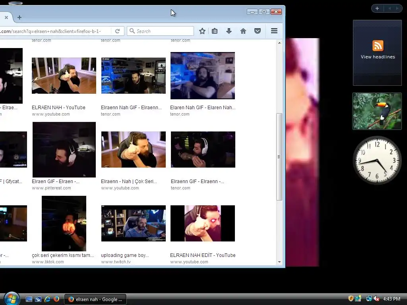
Task: Open Elraenn Nah GIF thumbnail image
Action: point(134,75)
